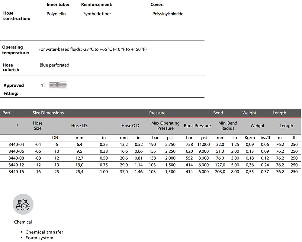Screen dimensions: 302x242
Task: Click the Burst Pressure column header
Action: tap(197, 126)
